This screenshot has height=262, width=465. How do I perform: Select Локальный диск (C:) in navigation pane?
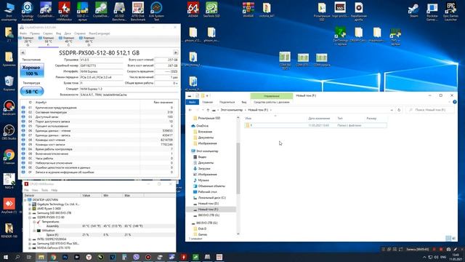coord(209,198)
